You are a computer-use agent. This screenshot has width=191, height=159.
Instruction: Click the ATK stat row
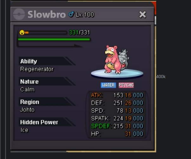click(x=117, y=95)
